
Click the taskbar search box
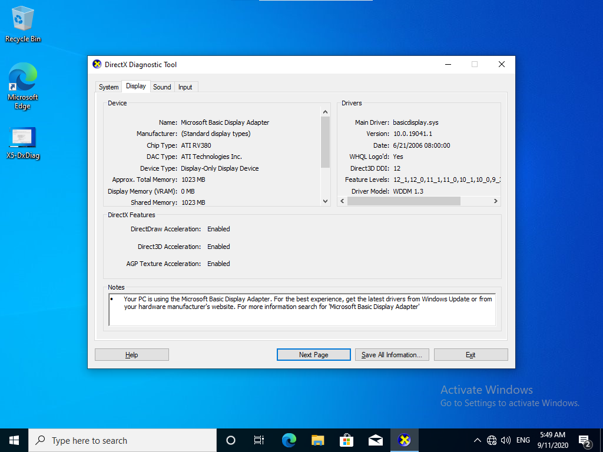click(x=122, y=440)
